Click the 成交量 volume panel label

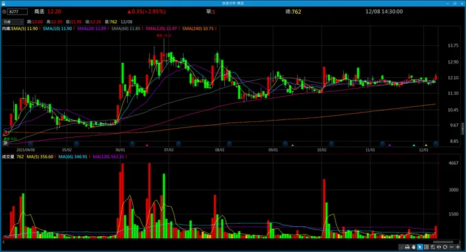(8, 157)
